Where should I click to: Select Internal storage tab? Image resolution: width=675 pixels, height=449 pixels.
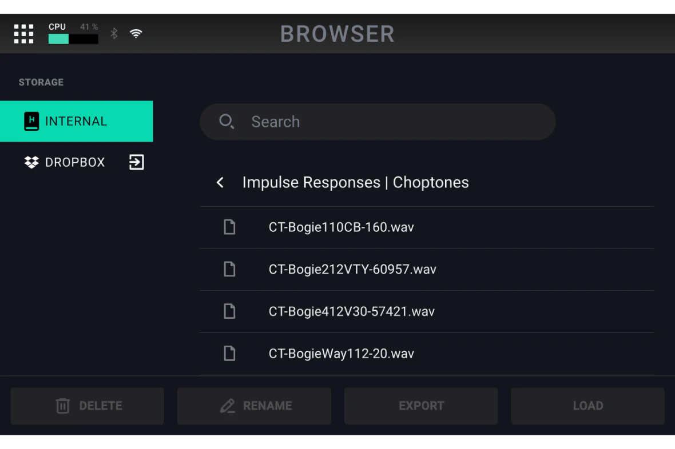coord(77,121)
